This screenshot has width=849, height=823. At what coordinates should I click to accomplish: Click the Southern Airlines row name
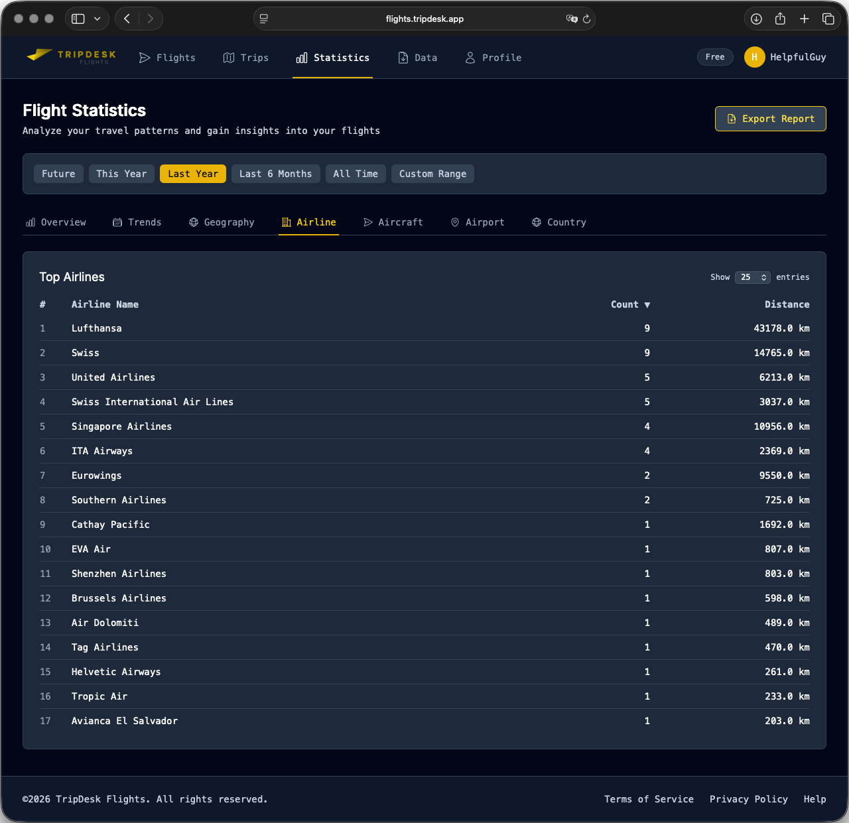tap(119, 500)
